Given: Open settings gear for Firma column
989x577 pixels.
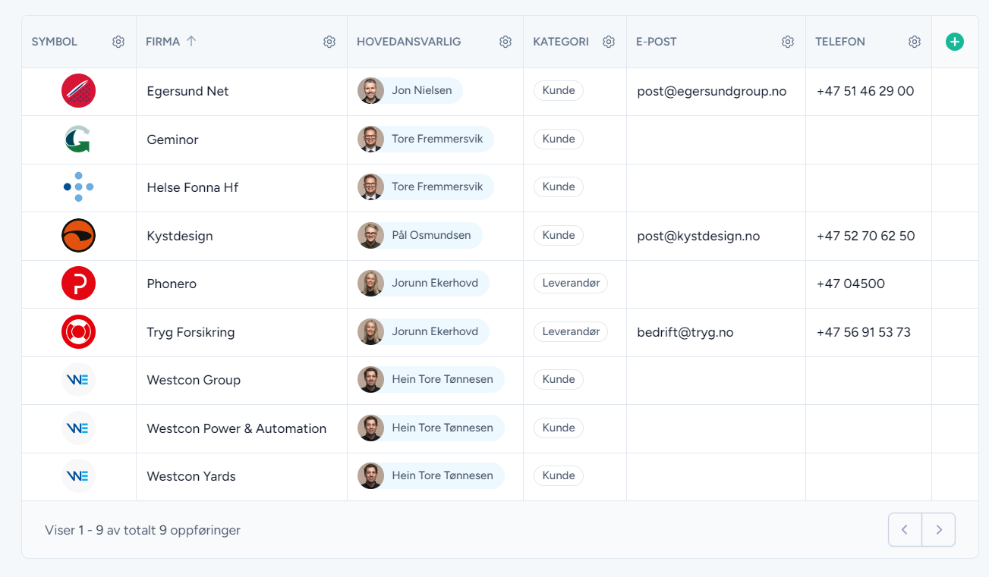Looking at the screenshot, I should coord(329,42).
